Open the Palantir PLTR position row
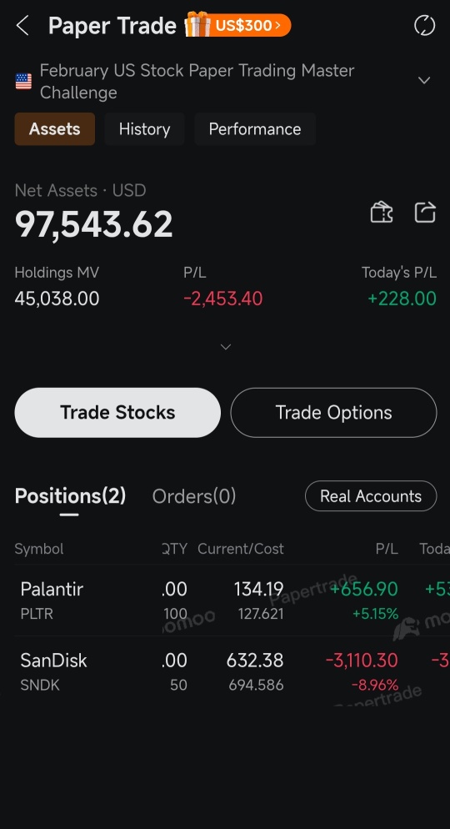Screen dimensions: 450x829 (x=225, y=600)
